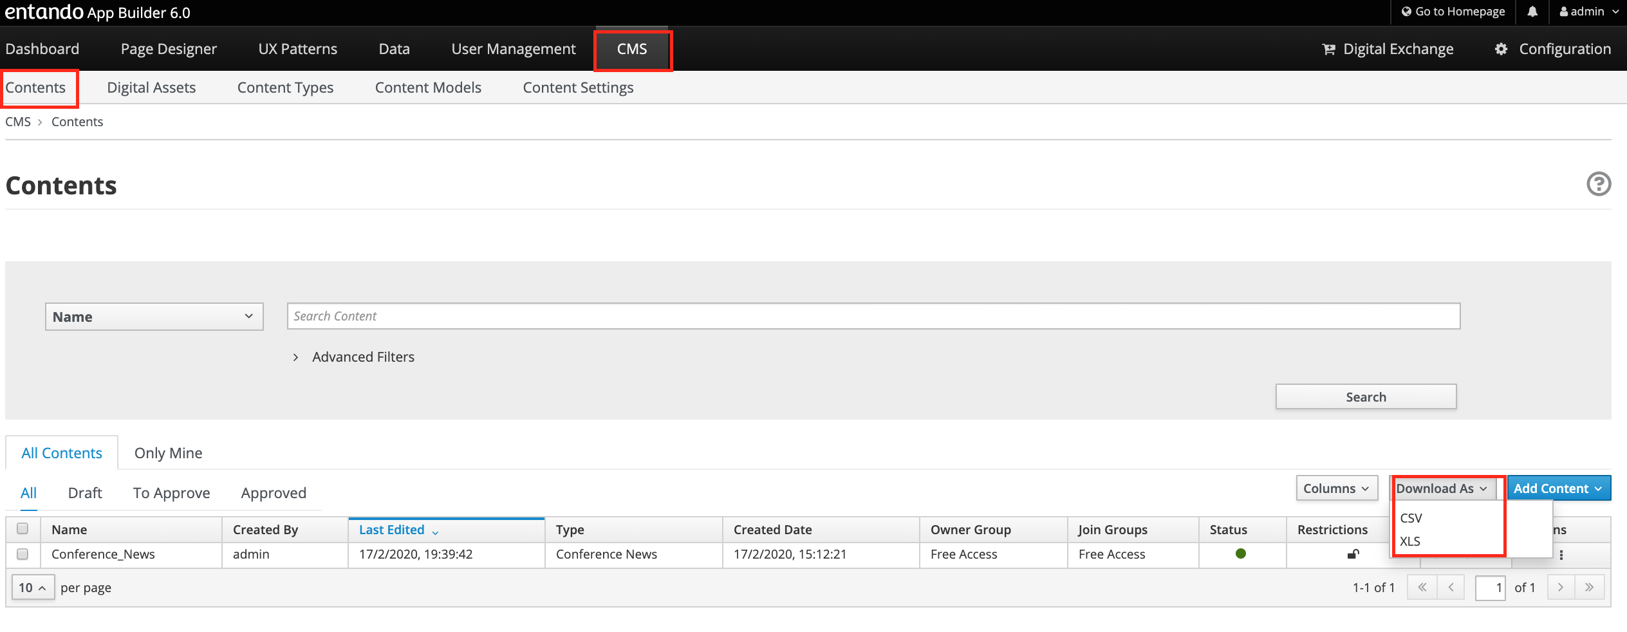Image resolution: width=1627 pixels, height=632 pixels.
Task: Open the Name filter dropdown
Action: coord(154,317)
